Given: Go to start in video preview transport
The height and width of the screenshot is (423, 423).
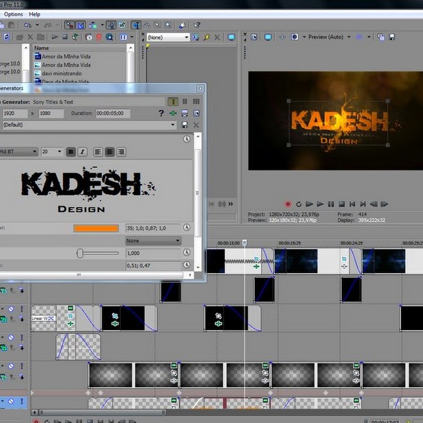Looking at the screenshot, I should [x=352, y=204].
